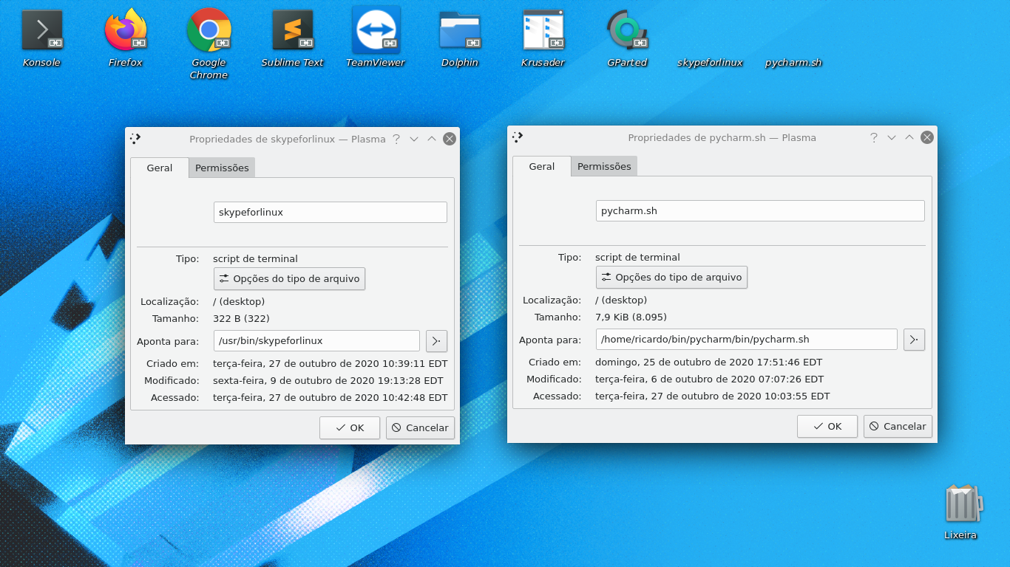Click the /usr/bin/skypeforlinux target path field
Screen dimensions: 1010x567
(316, 341)
